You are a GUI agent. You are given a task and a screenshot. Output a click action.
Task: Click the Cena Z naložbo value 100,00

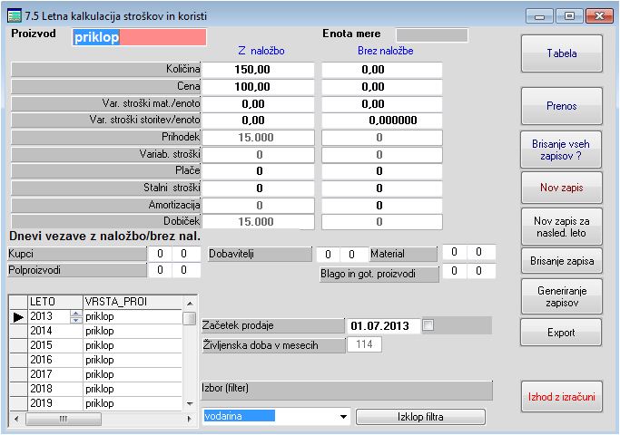[x=257, y=86]
